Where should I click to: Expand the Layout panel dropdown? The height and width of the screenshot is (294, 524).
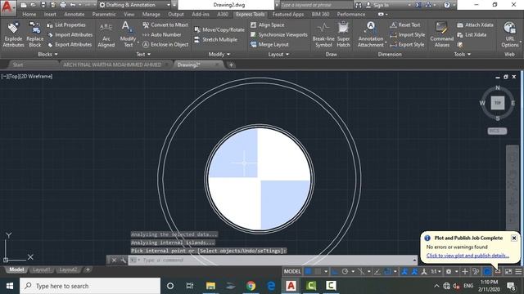278,55
